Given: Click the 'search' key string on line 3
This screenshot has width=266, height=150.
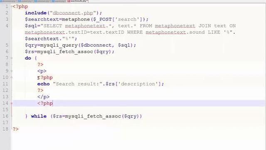Looking at the screenshot, I should 127,20.
